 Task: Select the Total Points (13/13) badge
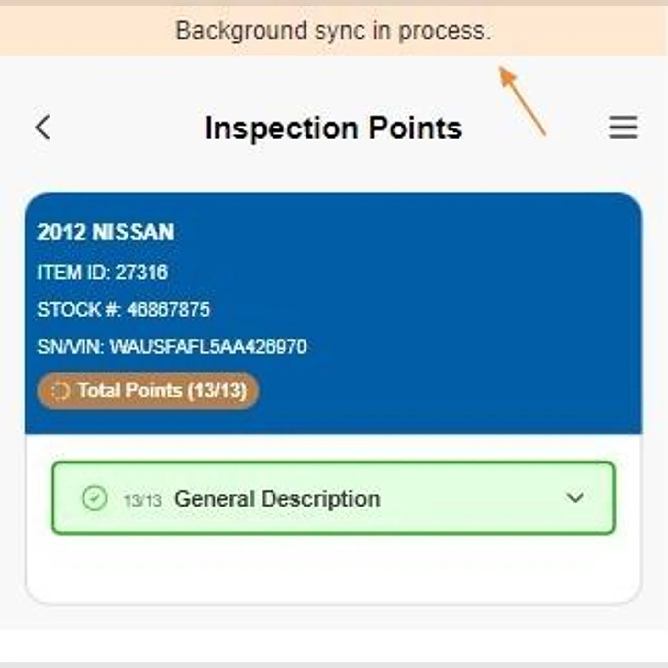[x=148, y=391]
